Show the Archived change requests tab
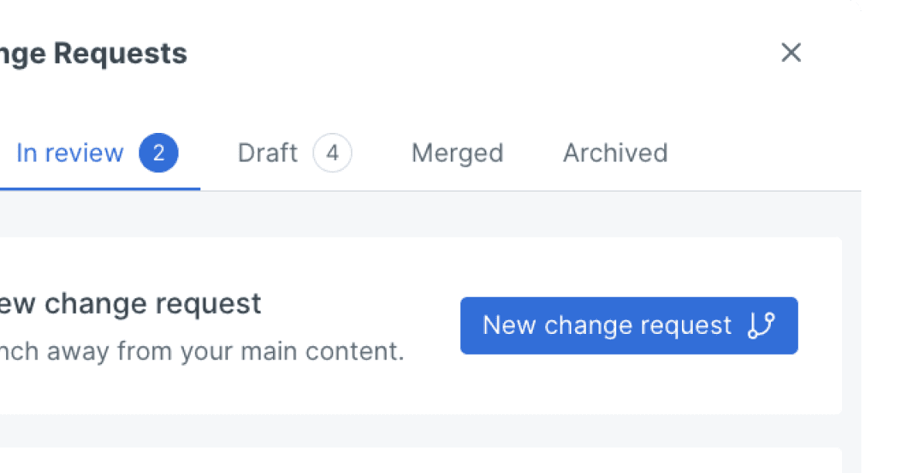Viewport: 900px width, 473px height. pos(615,153)
